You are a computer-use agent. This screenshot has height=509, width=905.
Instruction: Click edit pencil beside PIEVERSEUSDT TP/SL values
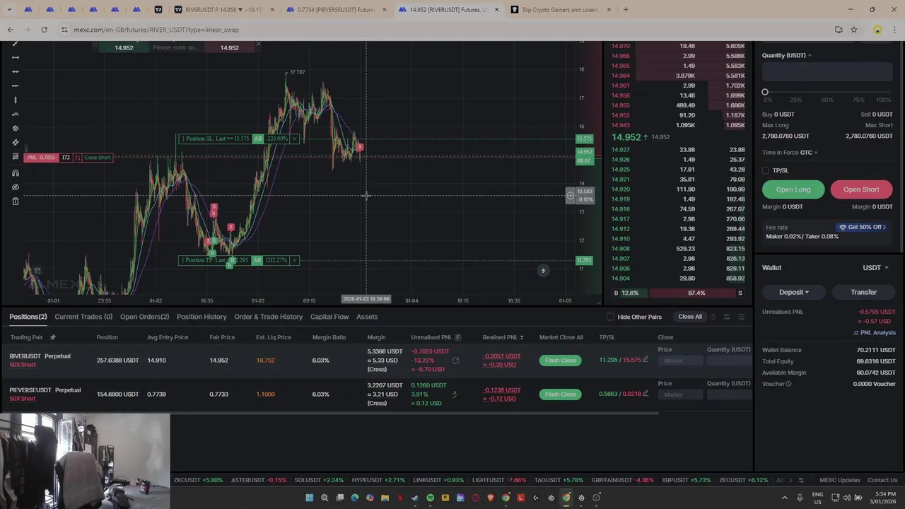point(645,394)
